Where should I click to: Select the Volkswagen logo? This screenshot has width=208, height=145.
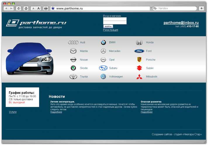tap(103, 76)
